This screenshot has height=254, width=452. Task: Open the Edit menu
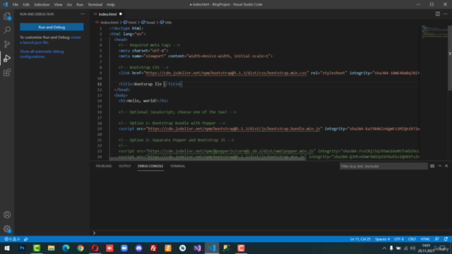pos(26,5)
